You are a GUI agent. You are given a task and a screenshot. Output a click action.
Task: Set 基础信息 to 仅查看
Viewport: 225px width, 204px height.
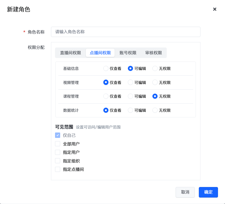(x=106, y=69)
